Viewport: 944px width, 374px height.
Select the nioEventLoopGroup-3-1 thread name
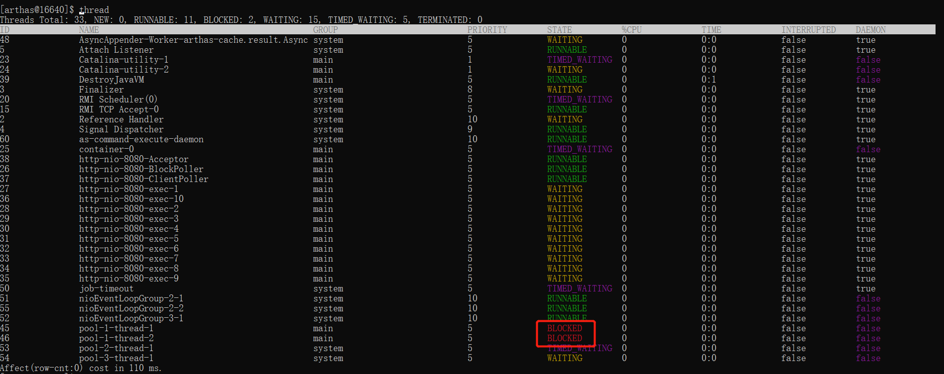(131, 318)
